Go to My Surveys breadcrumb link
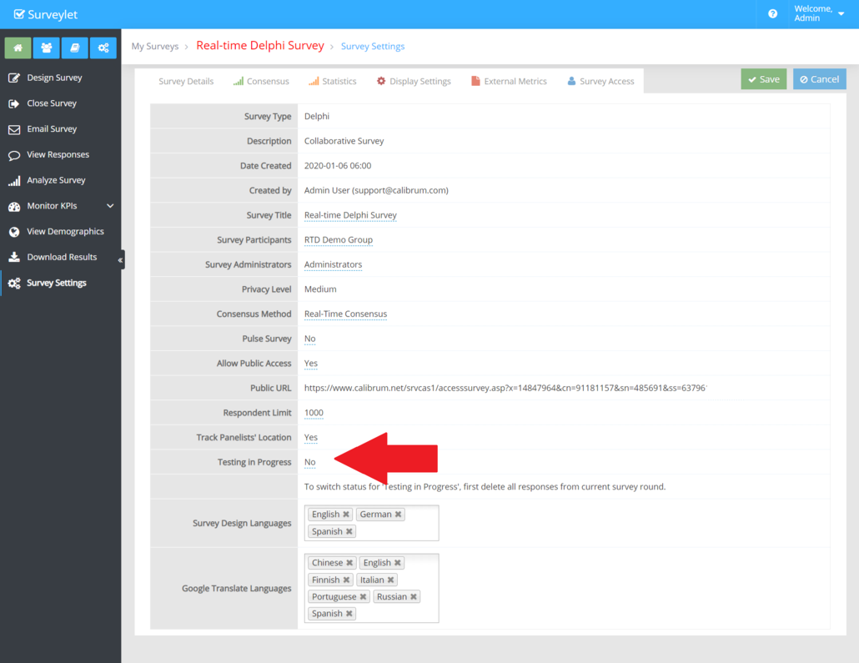The image size is (859, 663). (x=155, y=47)
